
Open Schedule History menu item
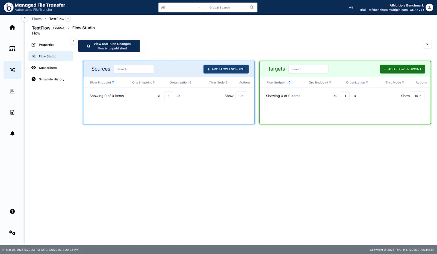coord(51,79)
